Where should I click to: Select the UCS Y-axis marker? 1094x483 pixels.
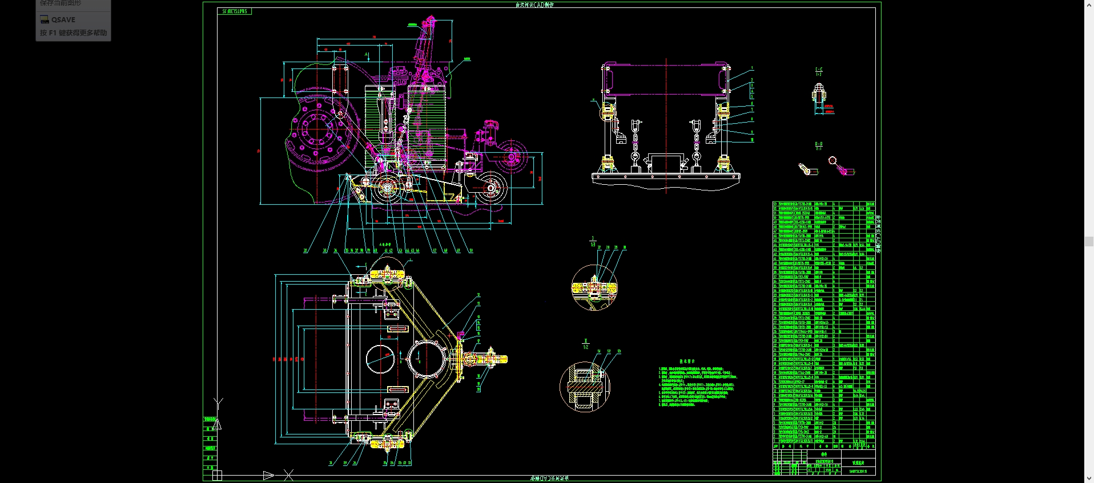(218, 403)
